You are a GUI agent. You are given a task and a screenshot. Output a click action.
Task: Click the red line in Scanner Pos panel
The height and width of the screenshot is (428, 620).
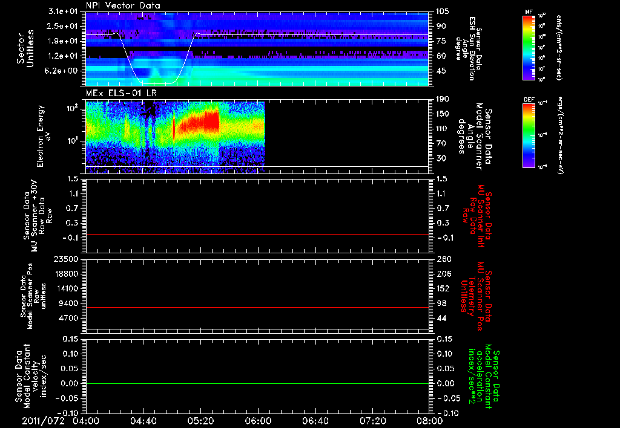pos(257,308)
